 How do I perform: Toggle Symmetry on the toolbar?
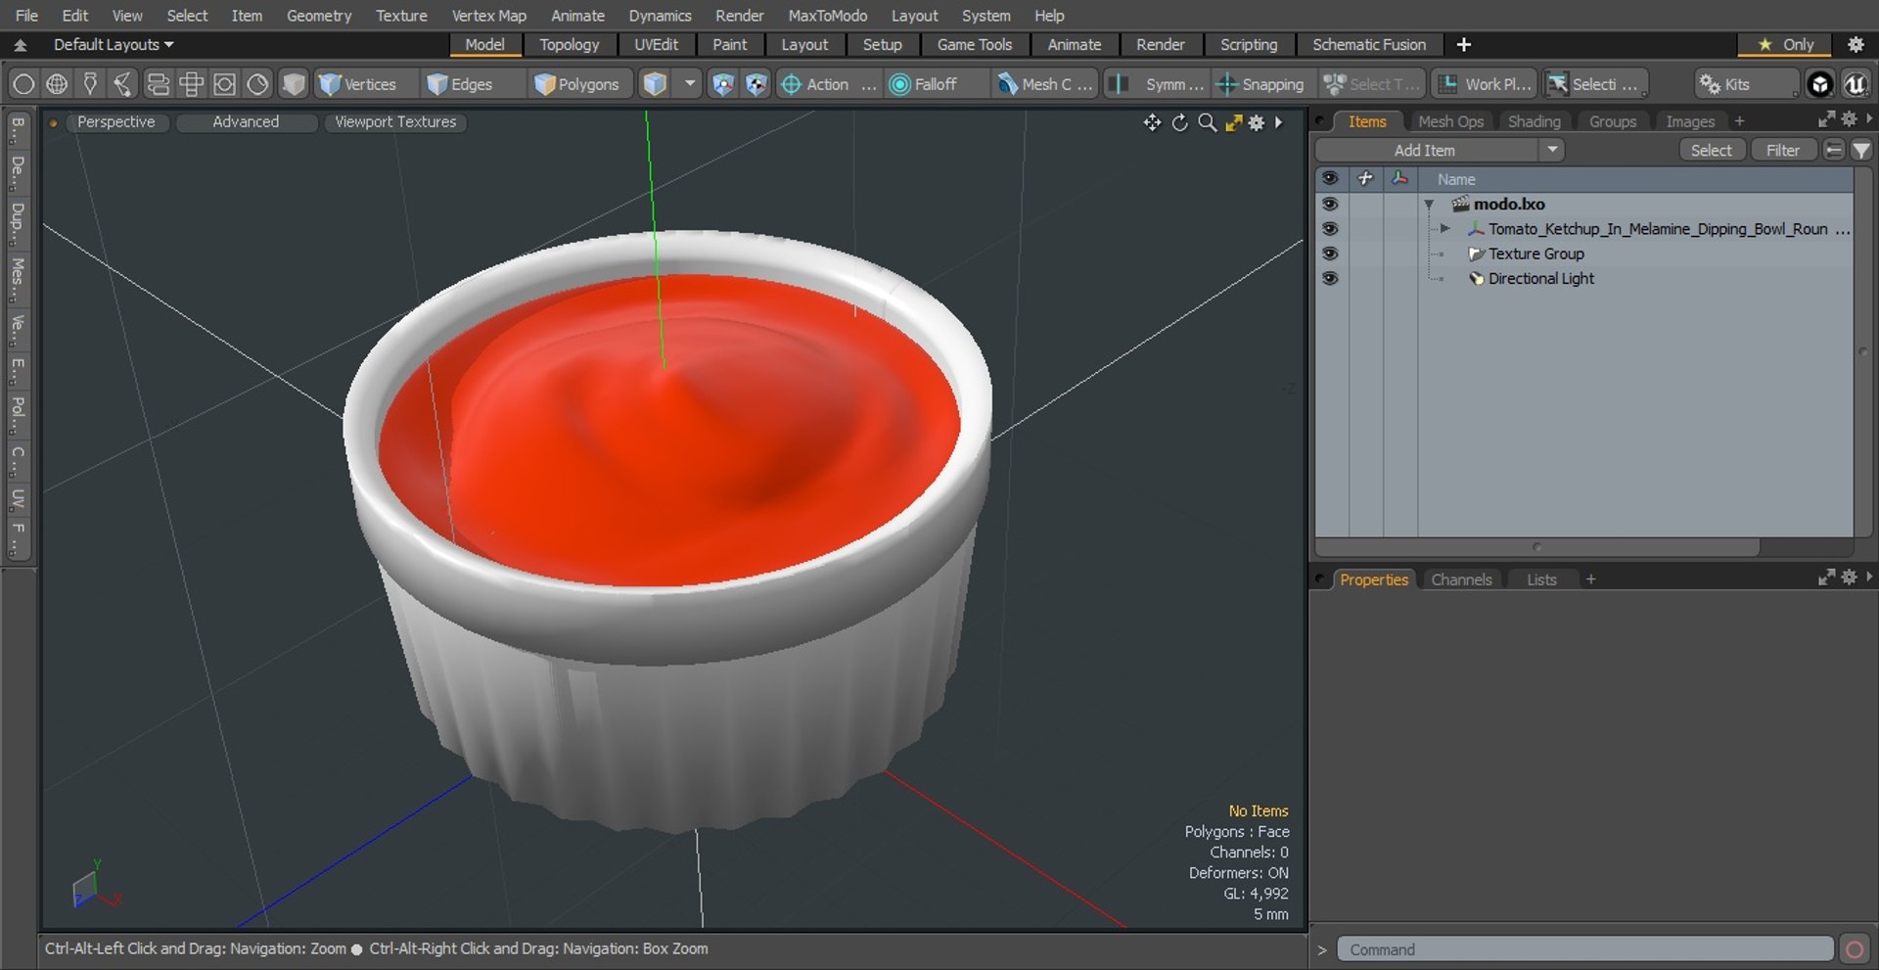pyautogui.click(x=1158, y=84)
